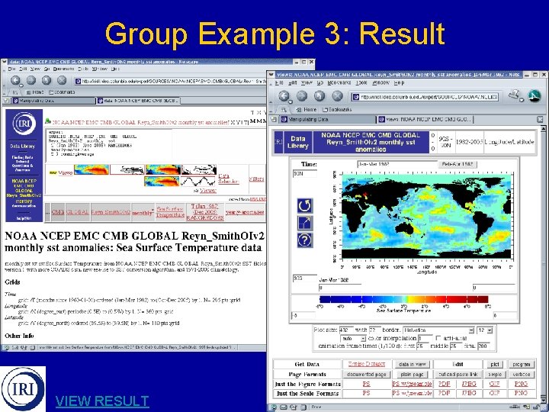
Task: Click Netscape logo throbber in front window
Action: [535, 95]
